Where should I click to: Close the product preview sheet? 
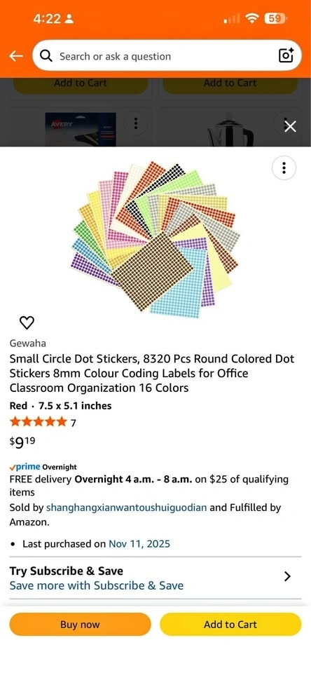pyautogui.click(x=291, y=126)
